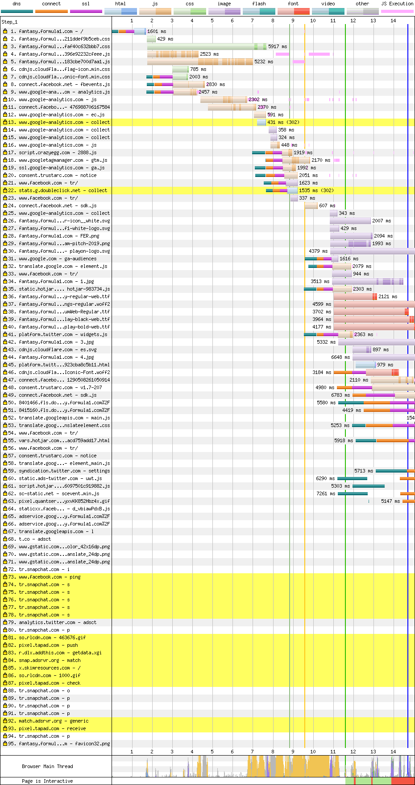The height and width of the screenshot is (785, 415).
Task: Select row text "32. translate.google.com - element.js"
Action: [58, 266]
